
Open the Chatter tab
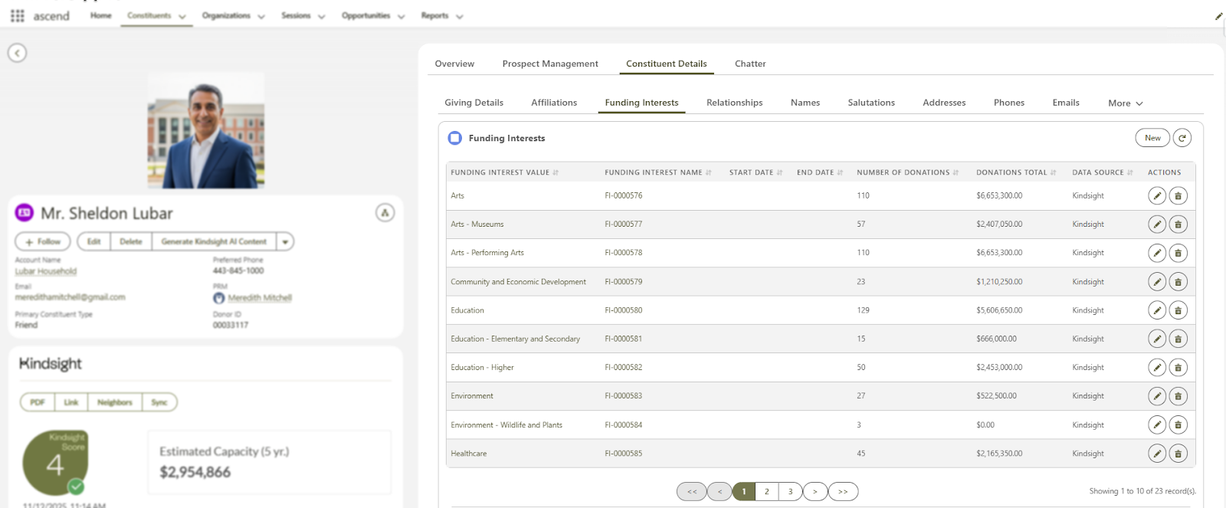pyautogui.click(x=750, y=64)
